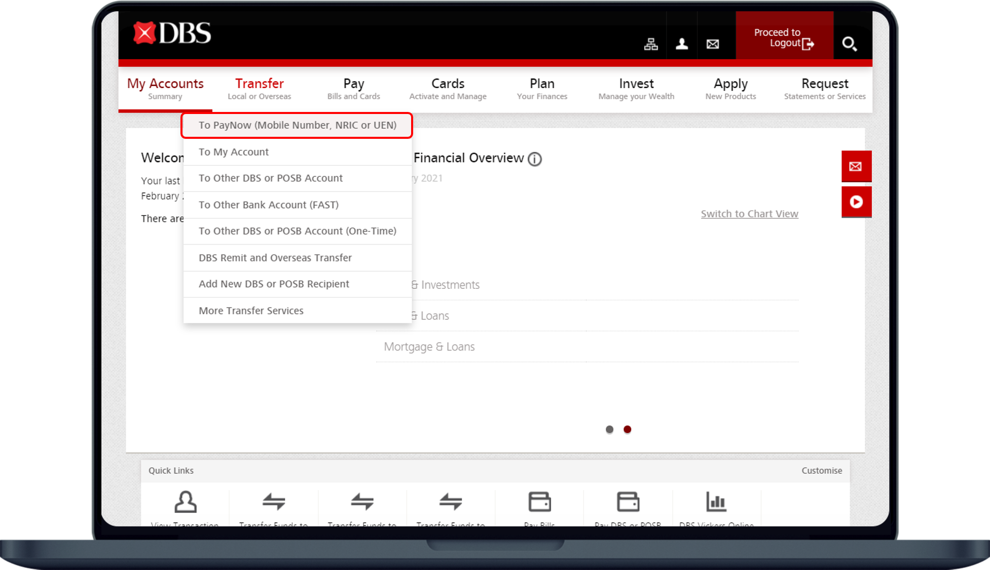
Task: Click the search magnifier icon
Action: click(849, 44)
